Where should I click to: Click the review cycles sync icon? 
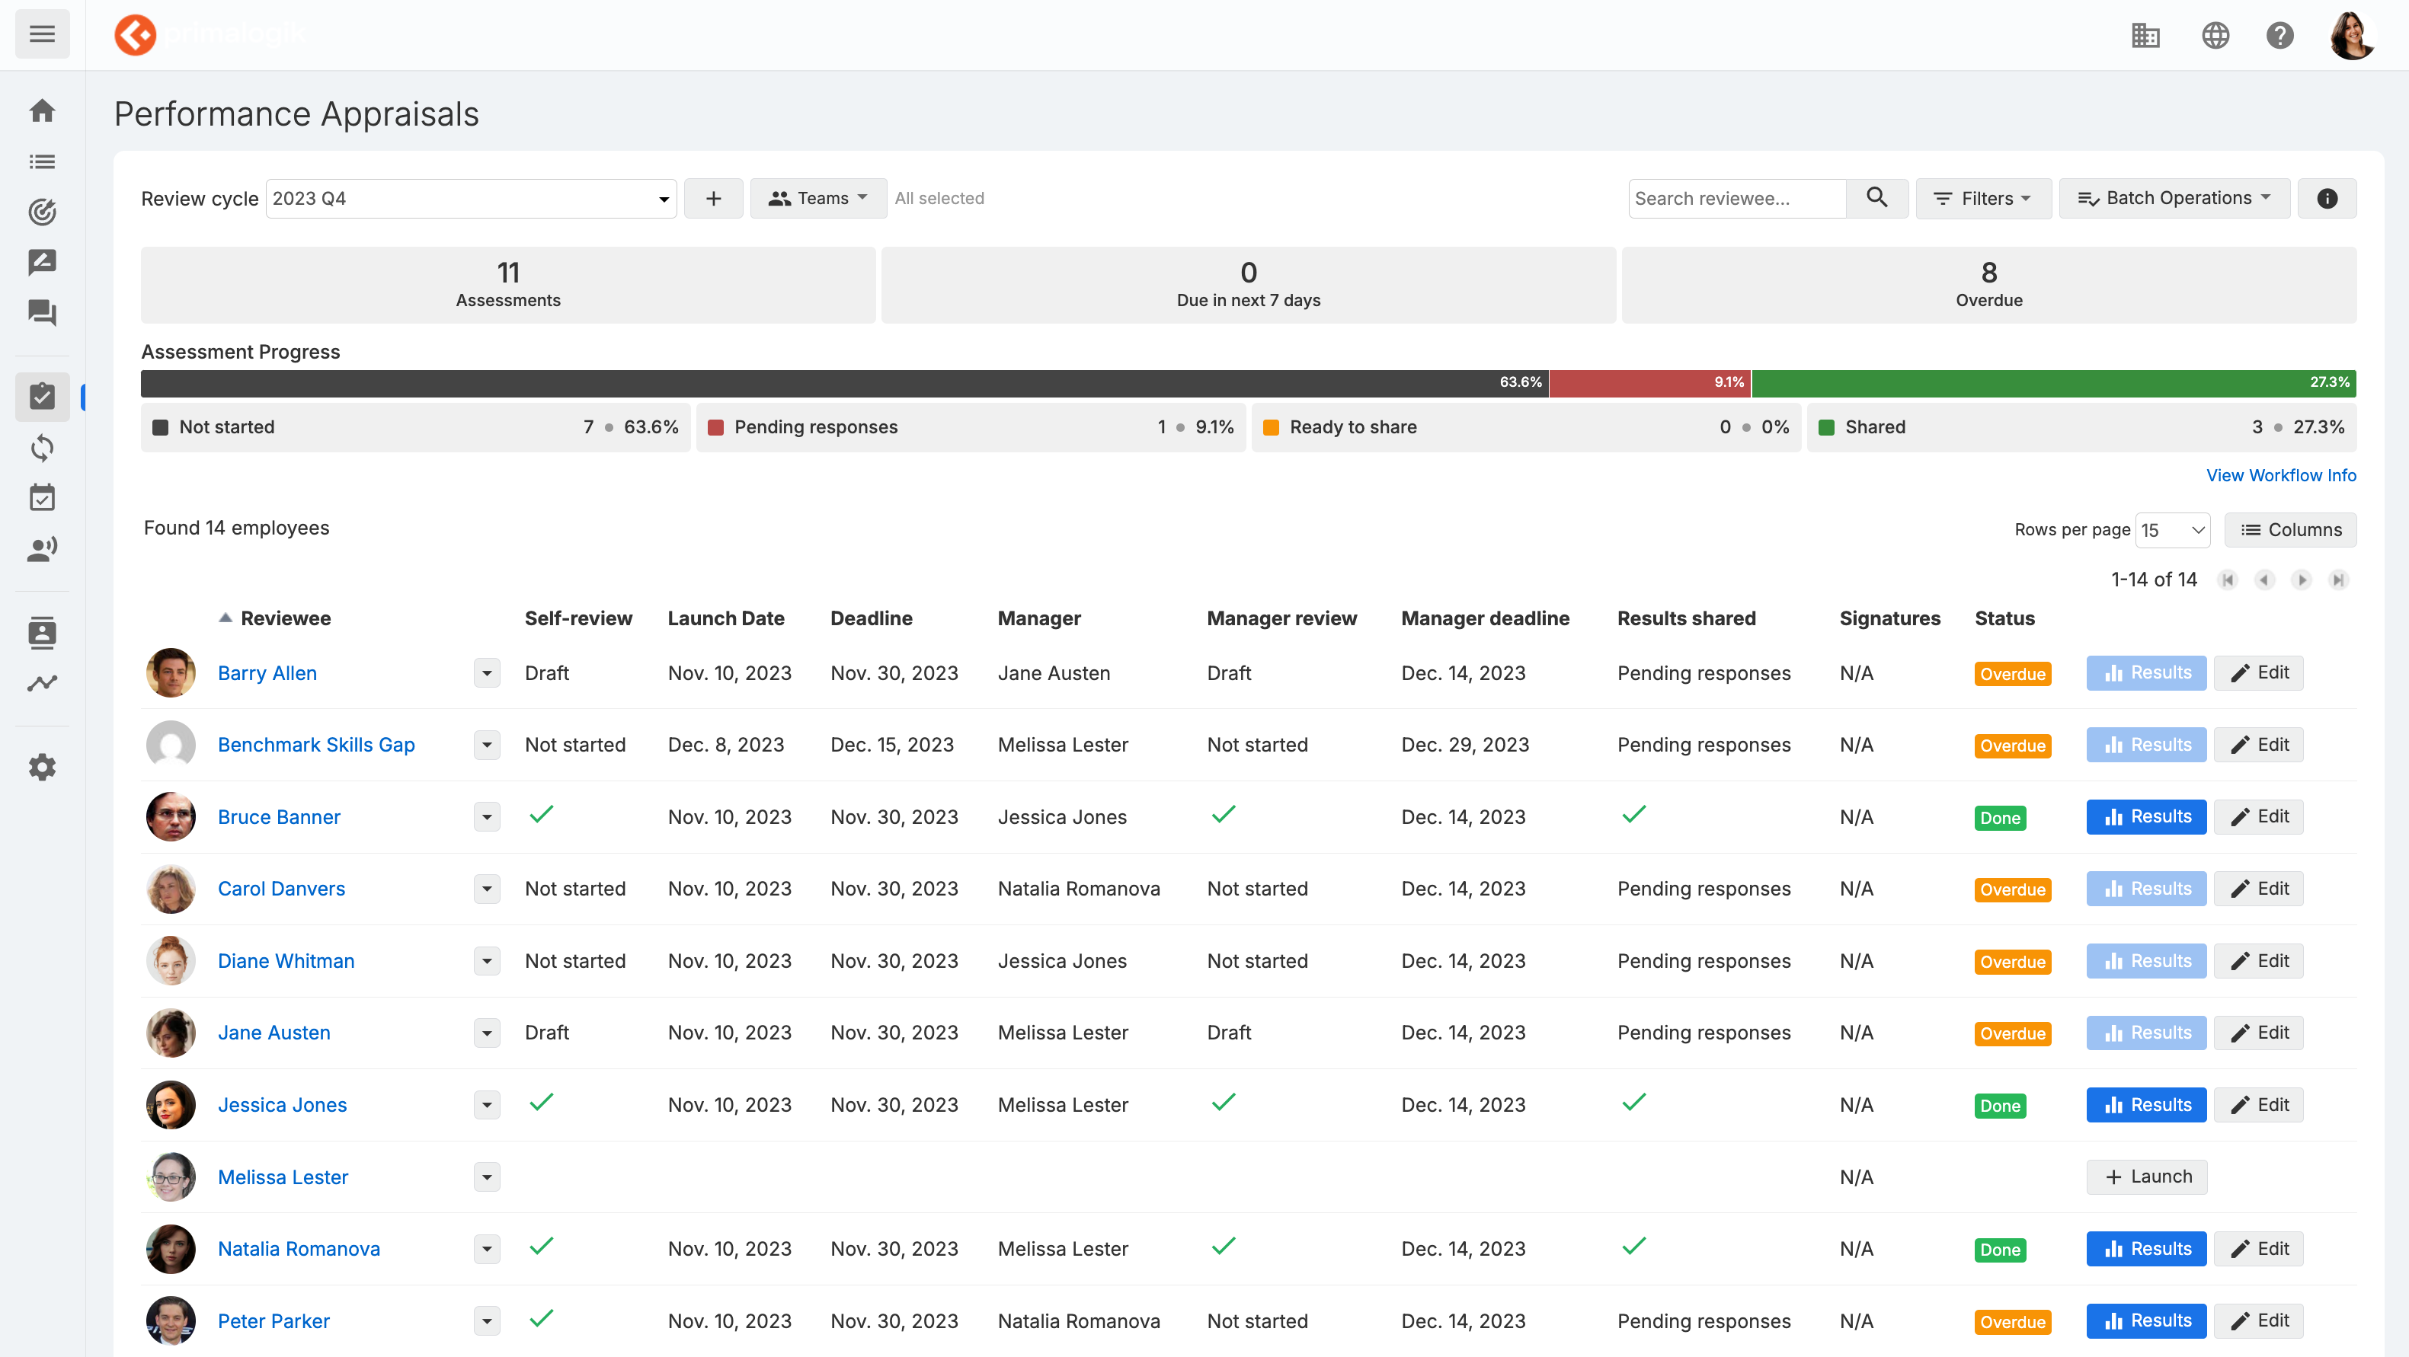pyautogui.click(x=42, y=448)
